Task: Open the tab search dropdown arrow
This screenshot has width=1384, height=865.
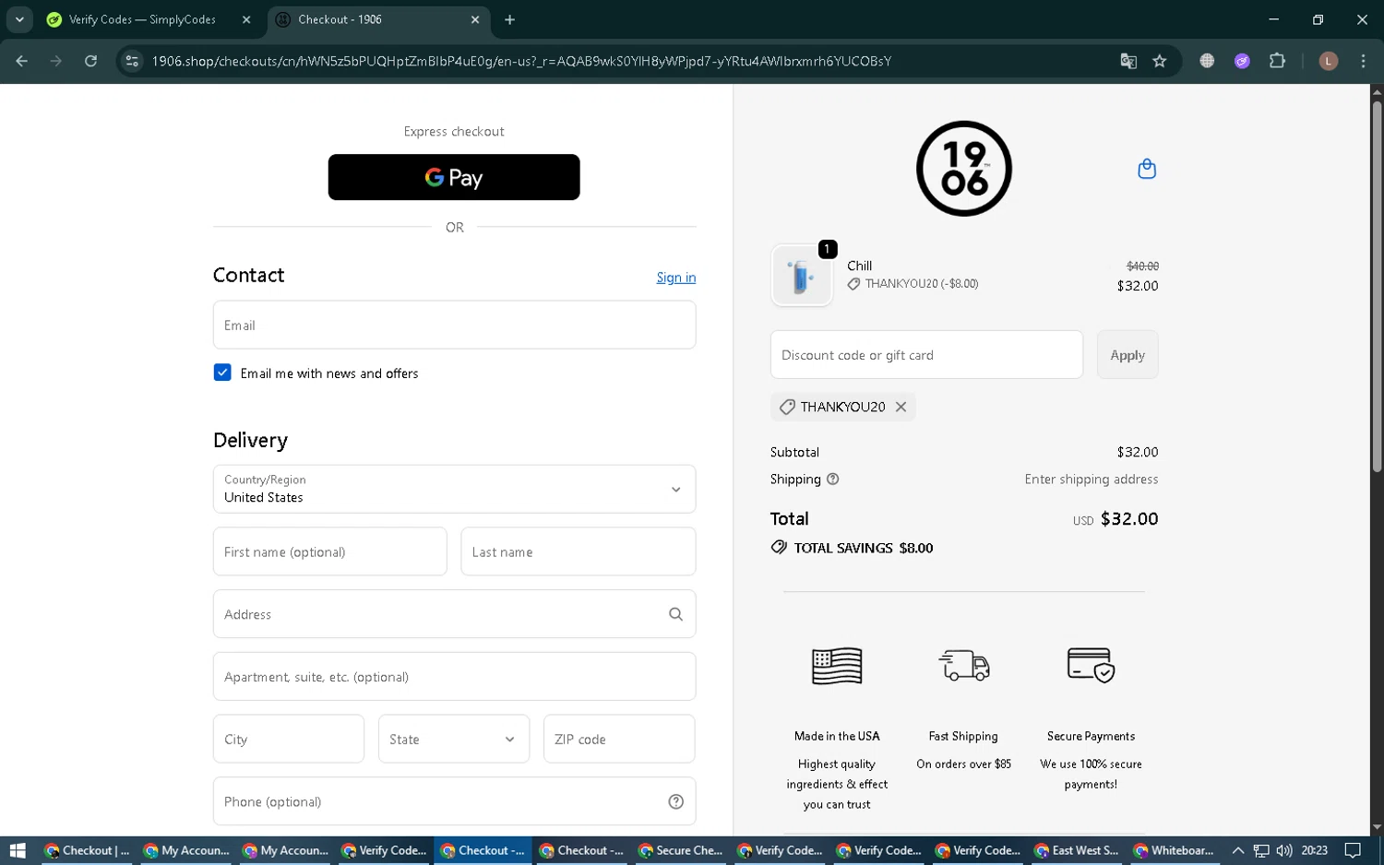Action: (x=19, y=19)
